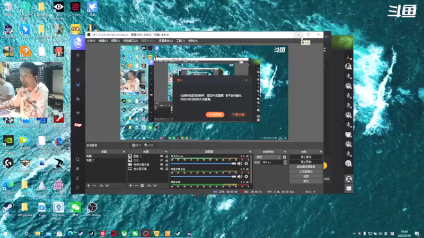Click the 工作室模式 button
This screenshot has width=424, height=238.
click(x=306, y=171)
